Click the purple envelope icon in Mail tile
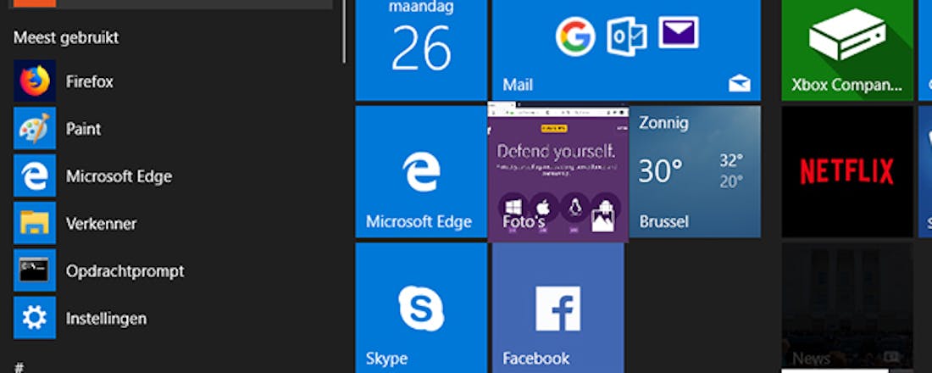Viewport: 932px width, 373px height. 678,33
